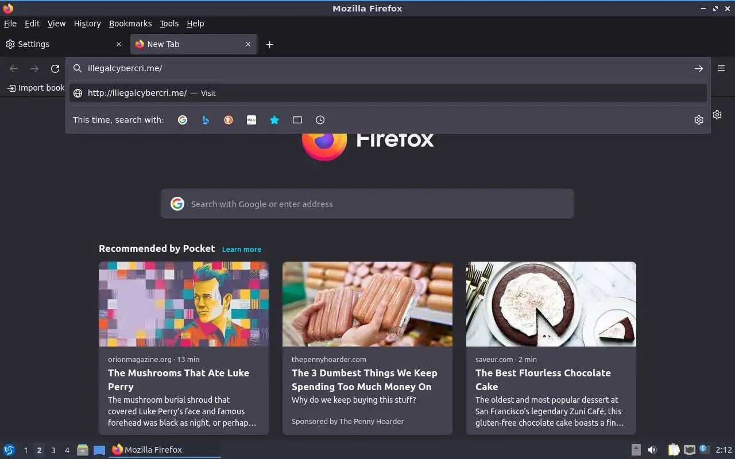The image size is (735, 459).
Task: Close the New Tab tab
Action: tap(248, 44)
